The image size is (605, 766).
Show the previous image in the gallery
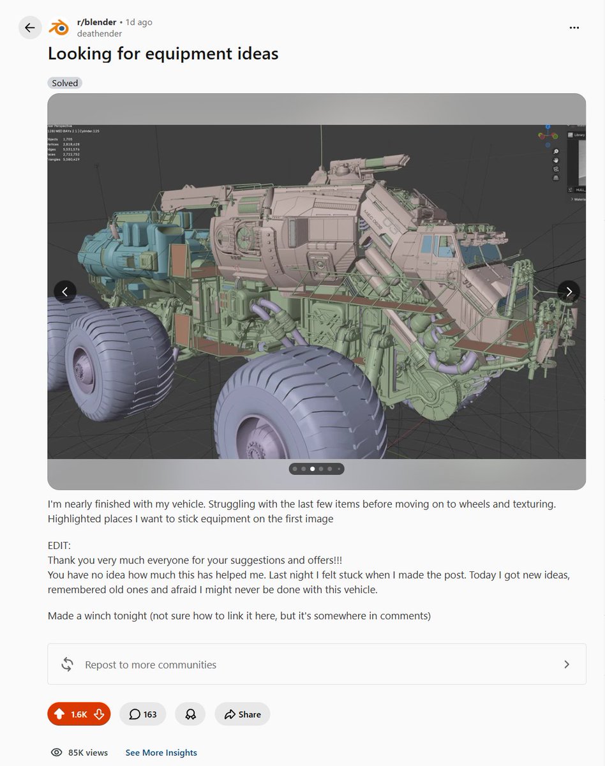pos(64,292)
